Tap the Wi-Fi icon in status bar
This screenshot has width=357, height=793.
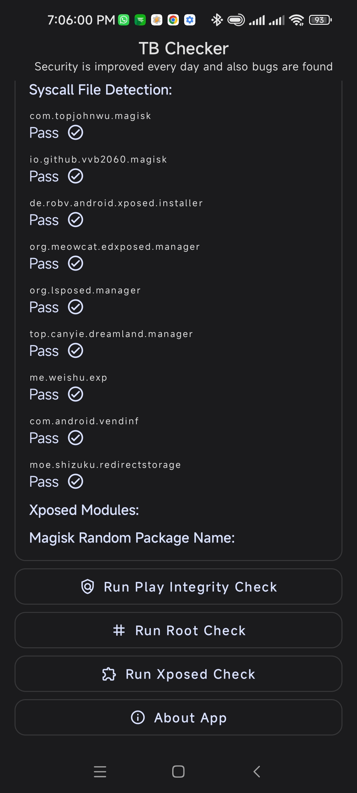[x=296, y=20]
